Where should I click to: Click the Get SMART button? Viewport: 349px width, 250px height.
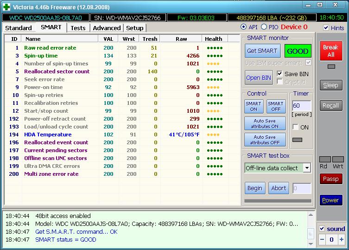coord(262,51)
